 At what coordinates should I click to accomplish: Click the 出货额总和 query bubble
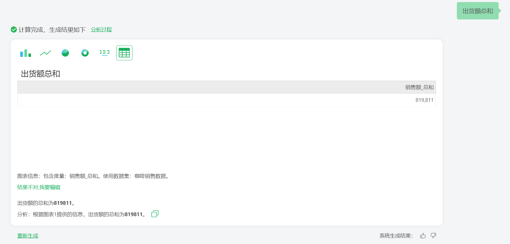[x=478, y=11]
